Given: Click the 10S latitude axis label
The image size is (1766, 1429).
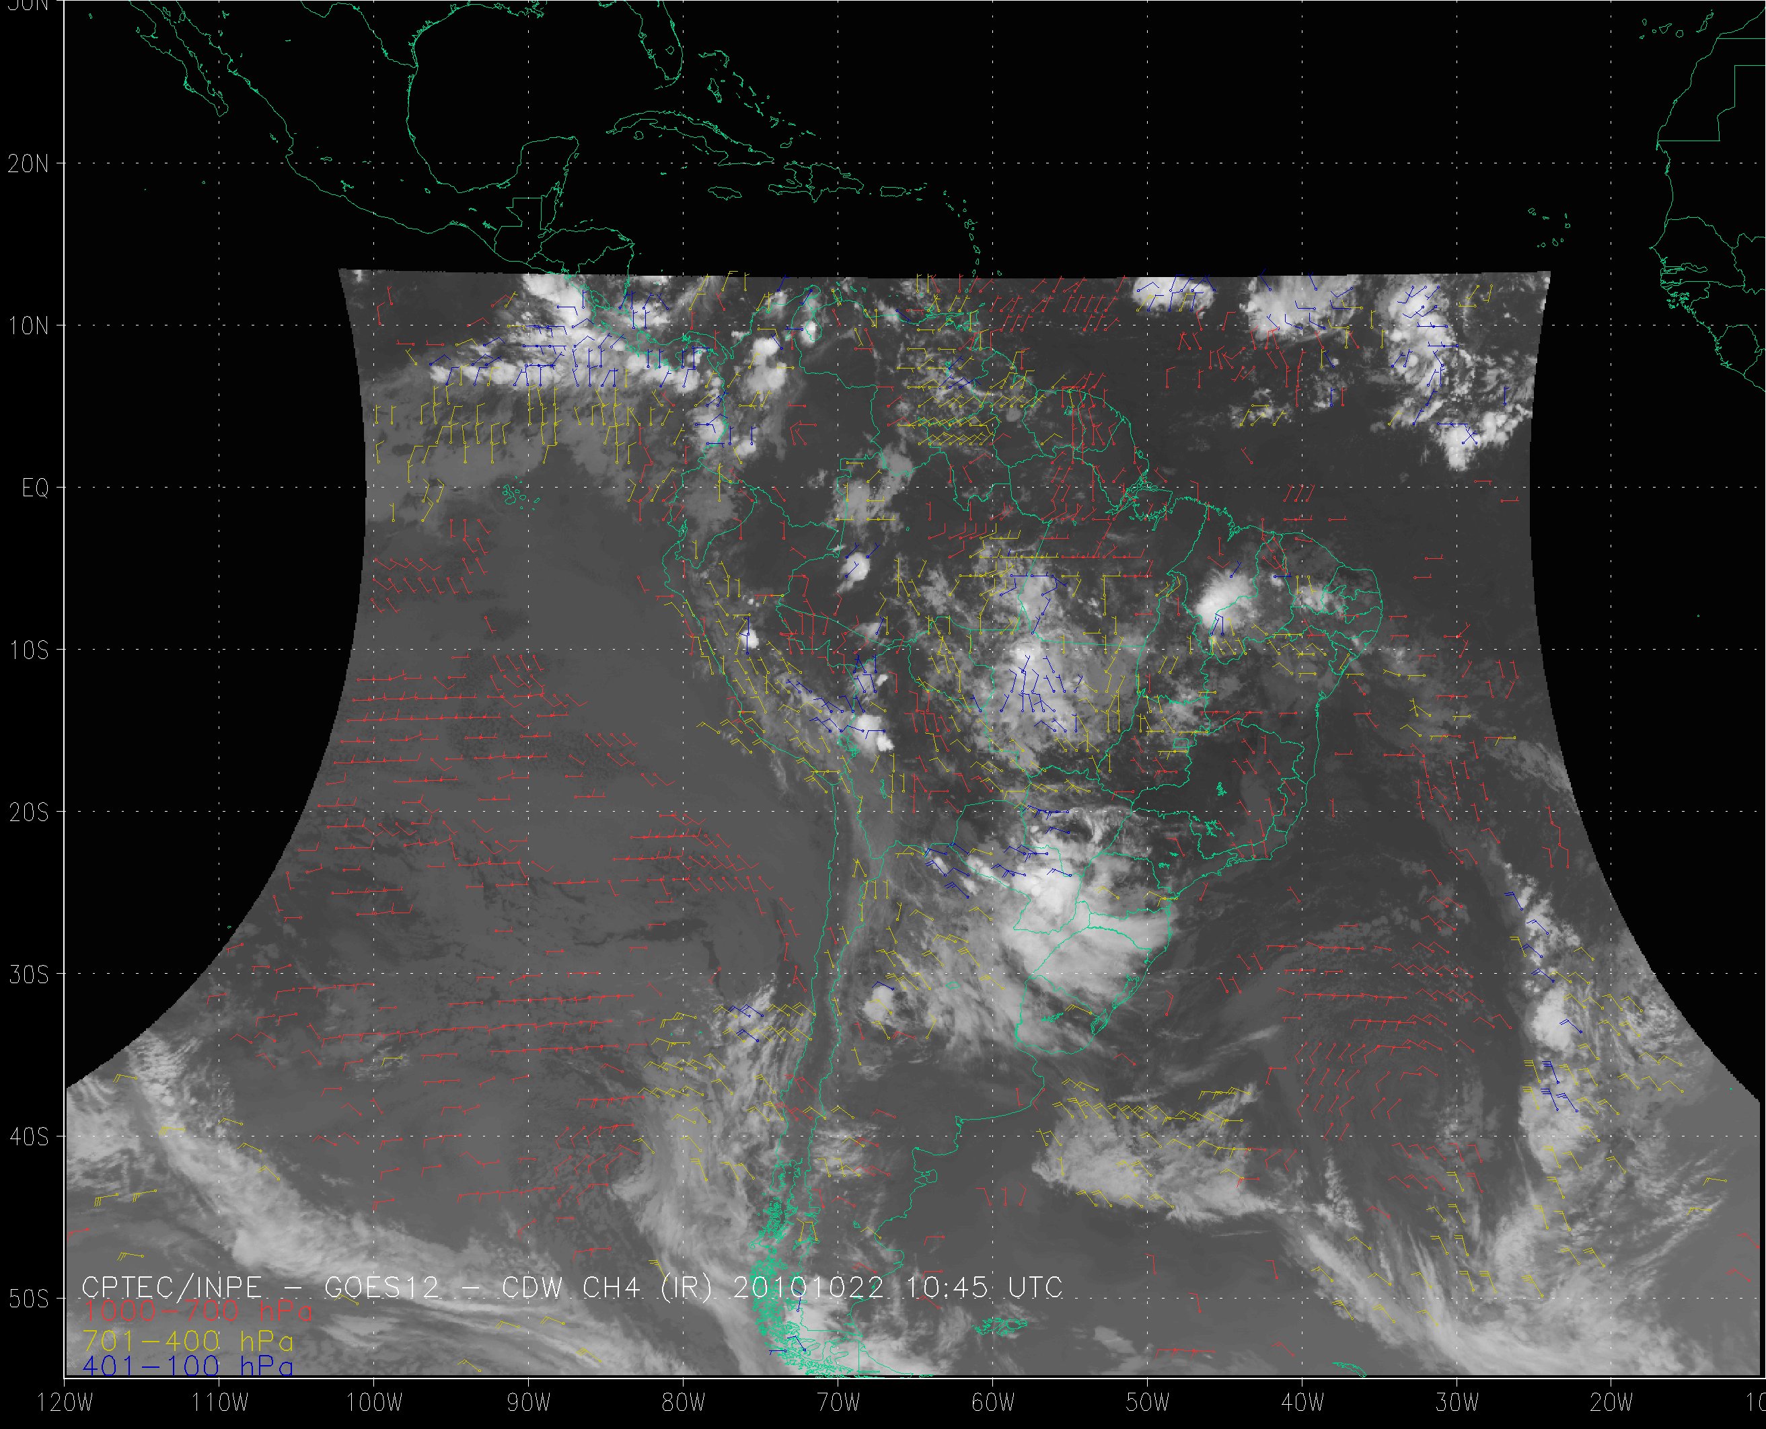Looking at the screenshot, I should coord(29,650).
